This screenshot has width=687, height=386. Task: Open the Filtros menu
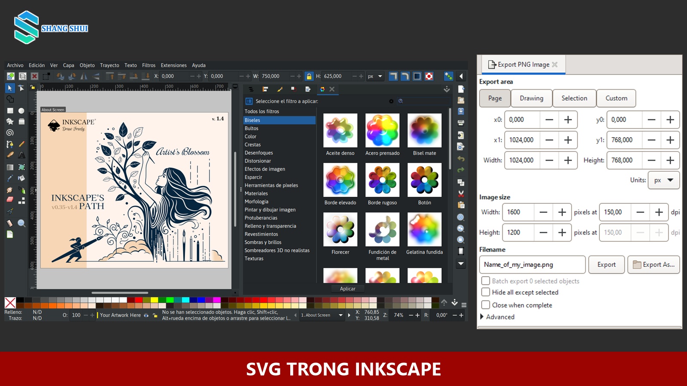pos(149,65)
